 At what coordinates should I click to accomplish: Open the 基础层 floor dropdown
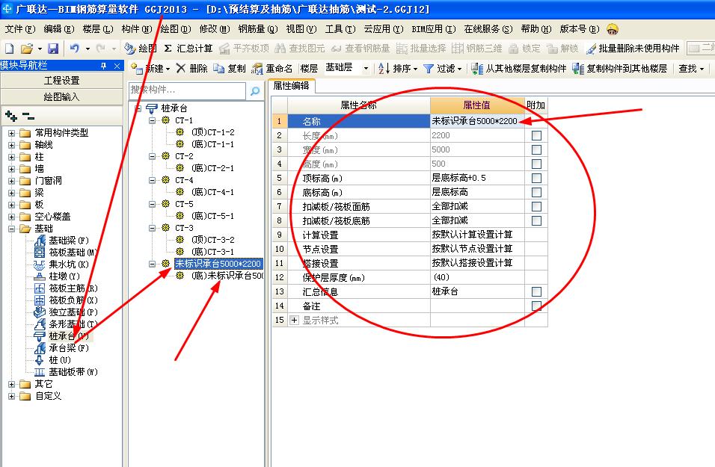[x=366, y=69]
